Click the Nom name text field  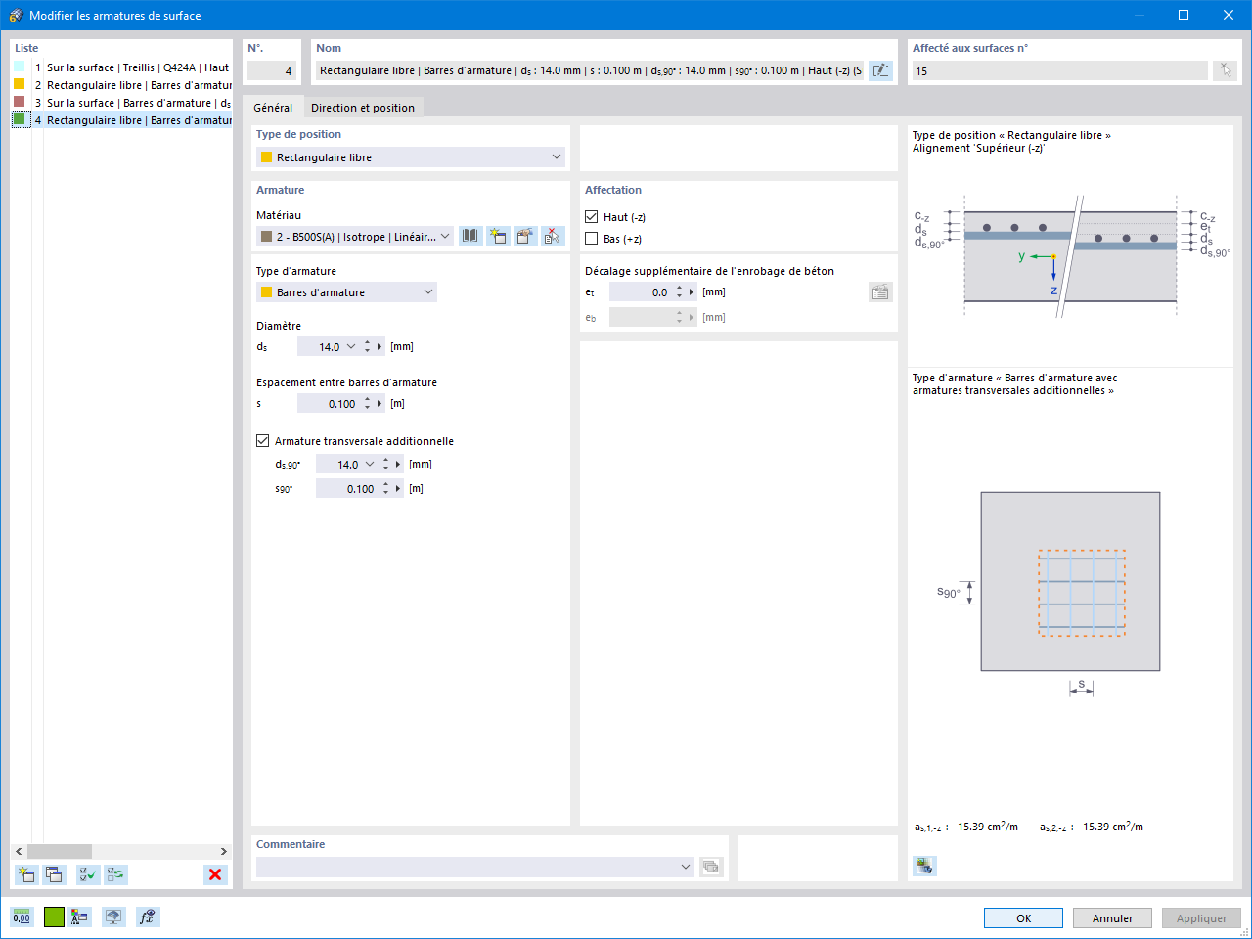(590, 70)
